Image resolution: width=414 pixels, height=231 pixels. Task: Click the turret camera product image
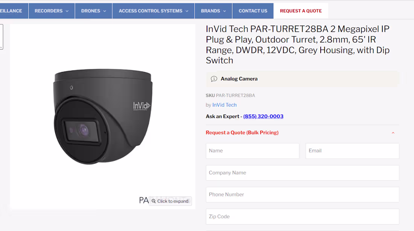tap(103, 116)
